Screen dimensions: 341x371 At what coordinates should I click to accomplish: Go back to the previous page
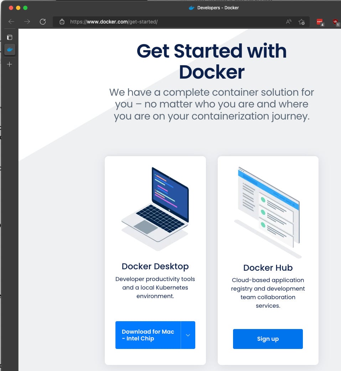point(11,22)
